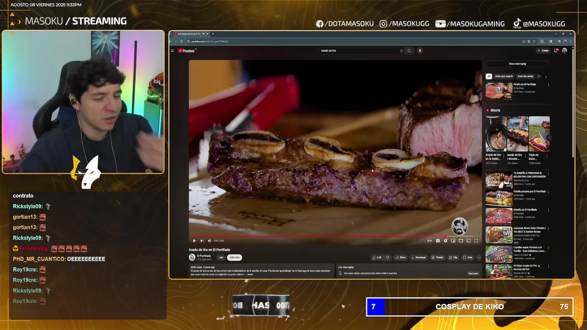Go to YouTube Premium home logo
The width and height of the screenshot is (587, 330).
pos(187,51)
